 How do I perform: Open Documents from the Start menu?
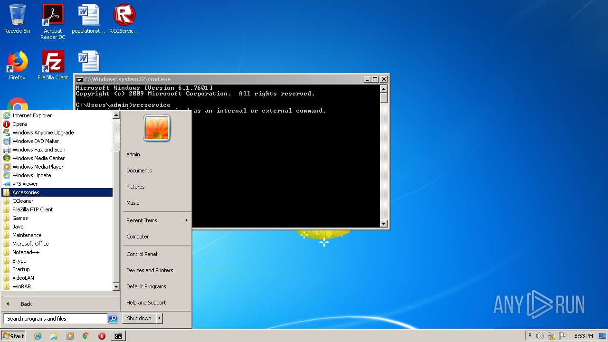pyautogui.click(x=157, y=171)
